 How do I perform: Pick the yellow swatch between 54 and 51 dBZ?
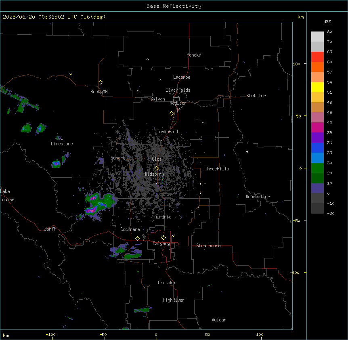click(x=317, y=87)
